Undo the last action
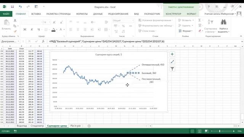244x137 pixels. tap(20, 7)
